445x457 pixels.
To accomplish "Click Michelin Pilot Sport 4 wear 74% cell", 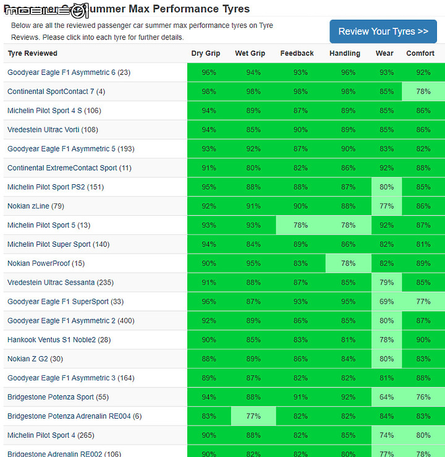I will (x=386, y=435).
